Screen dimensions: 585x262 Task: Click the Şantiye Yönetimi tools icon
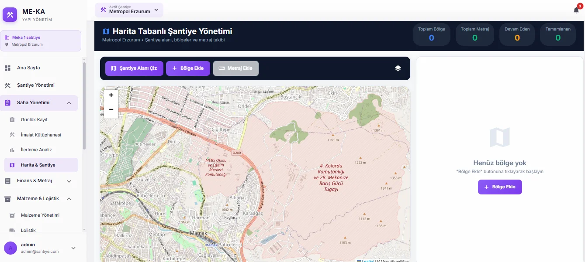pos(7,85)
